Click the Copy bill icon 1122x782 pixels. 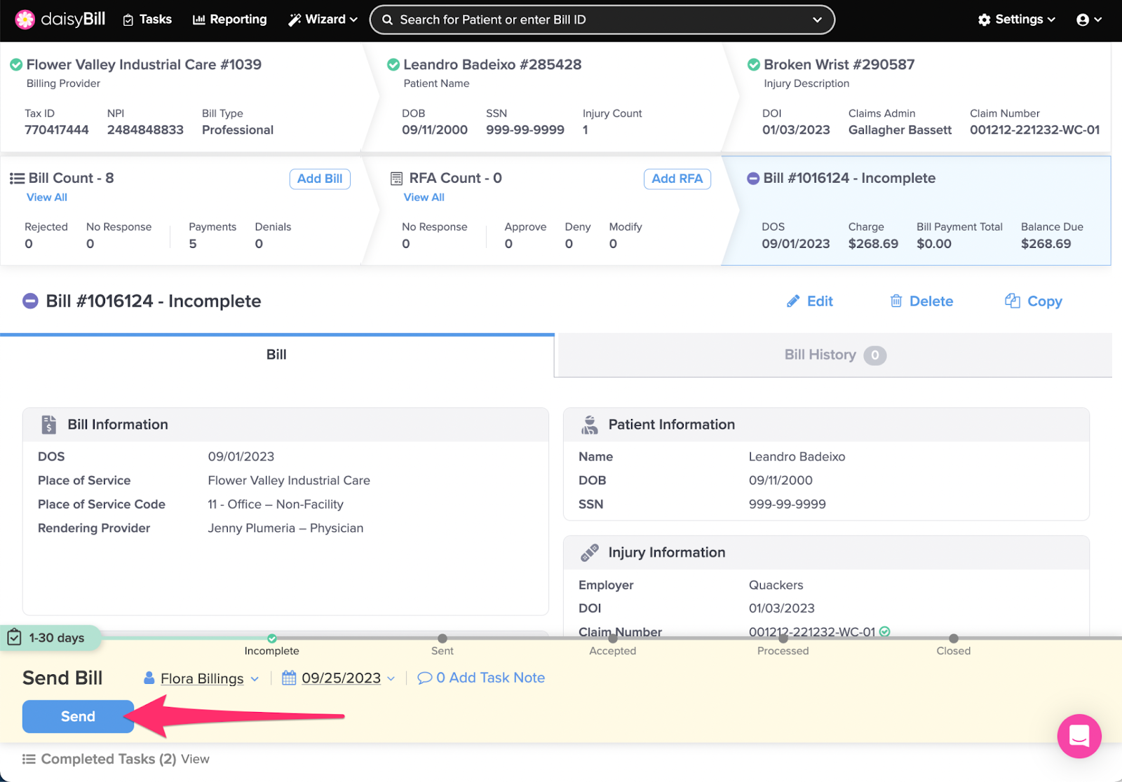[x=1012, y=301]
